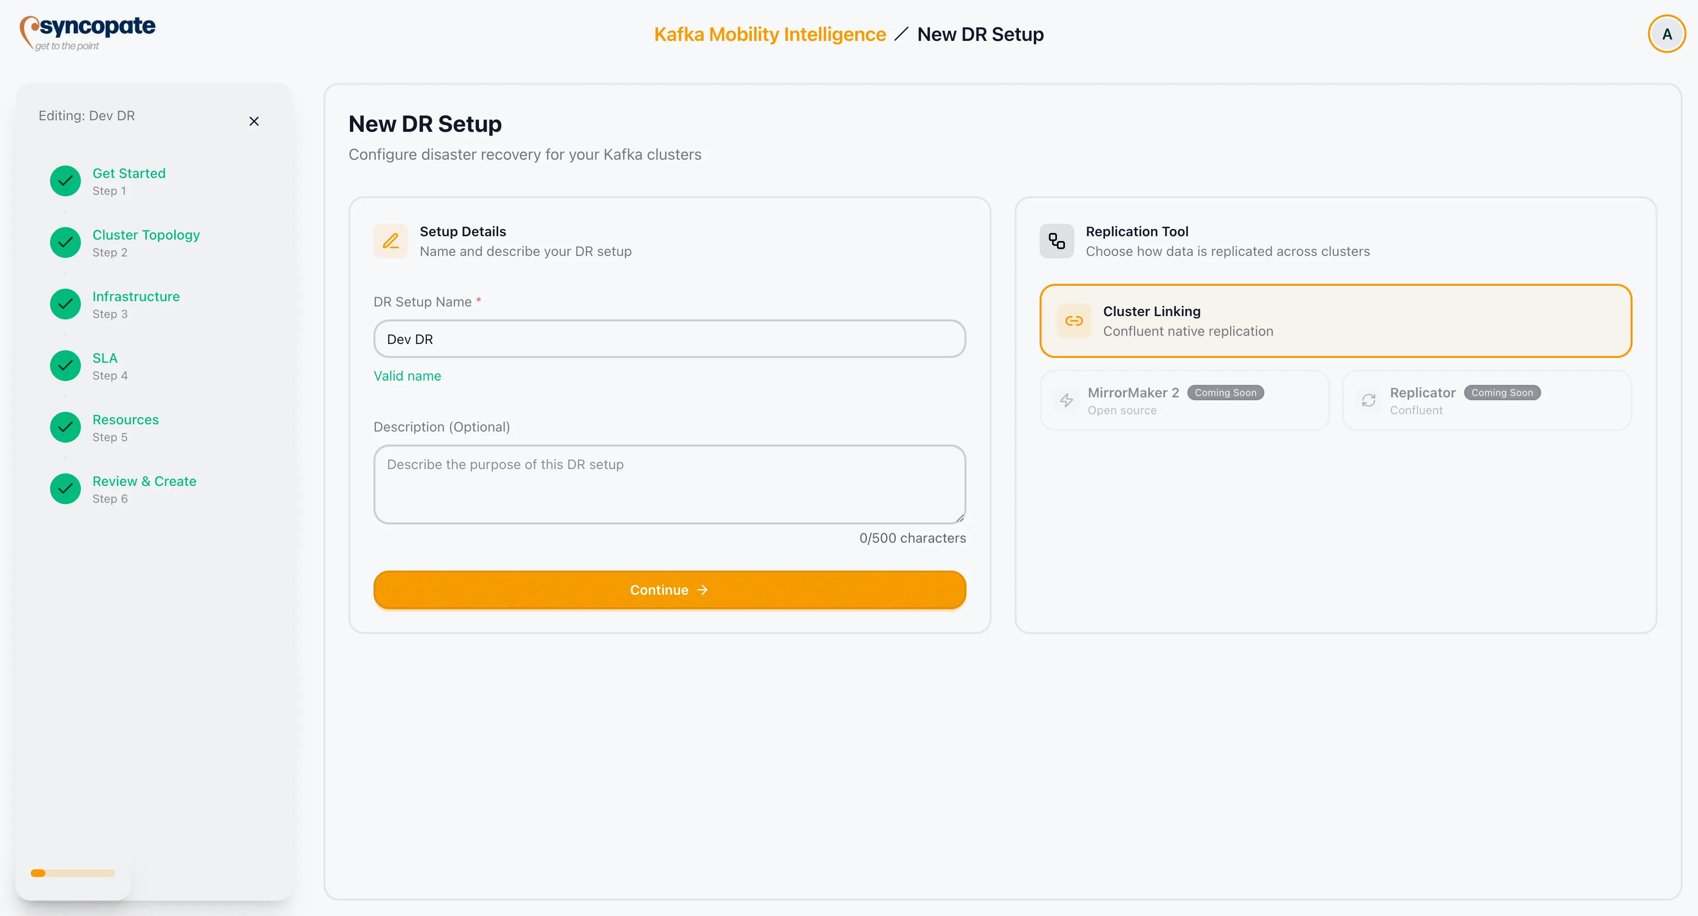
Task: Click the description resize handle
Action: tap(960, 518)
